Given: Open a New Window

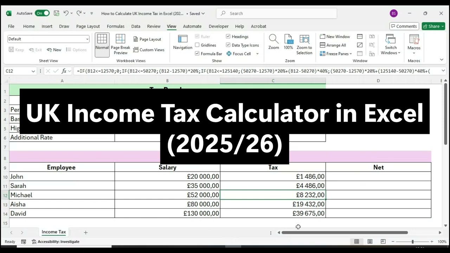Looking at the screenshot, I should [335, 37].
